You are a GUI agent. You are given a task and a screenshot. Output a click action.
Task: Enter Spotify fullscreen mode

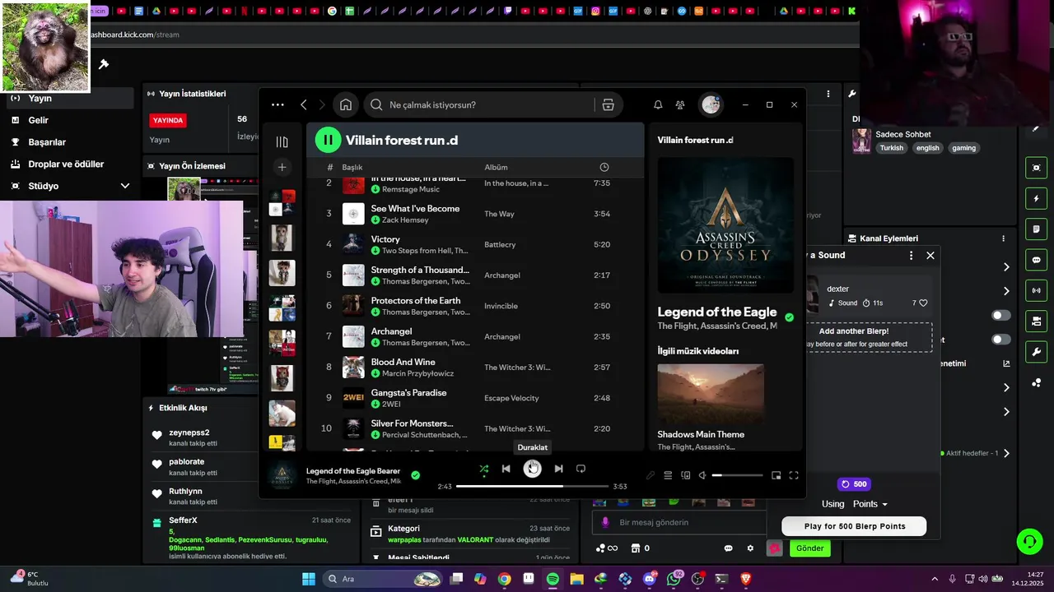point(794,475)
